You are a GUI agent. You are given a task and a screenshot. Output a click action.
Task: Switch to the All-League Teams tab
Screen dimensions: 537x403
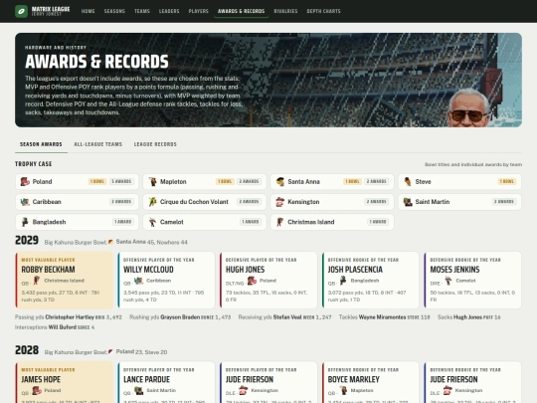(97, 144)
